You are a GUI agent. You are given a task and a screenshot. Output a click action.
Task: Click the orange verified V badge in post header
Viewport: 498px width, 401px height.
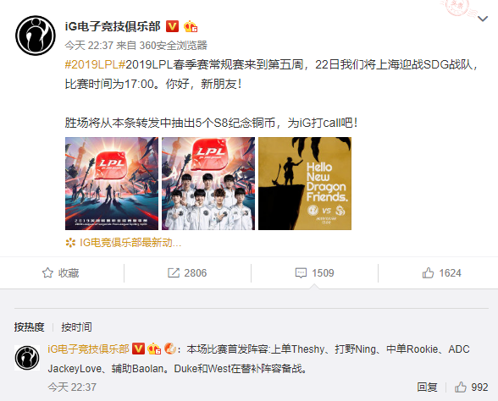173,26
